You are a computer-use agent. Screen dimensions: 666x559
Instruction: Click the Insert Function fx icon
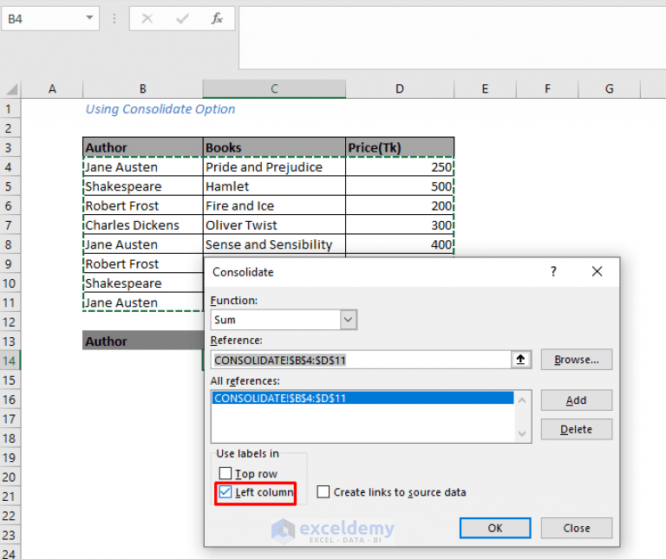point(217,19)
